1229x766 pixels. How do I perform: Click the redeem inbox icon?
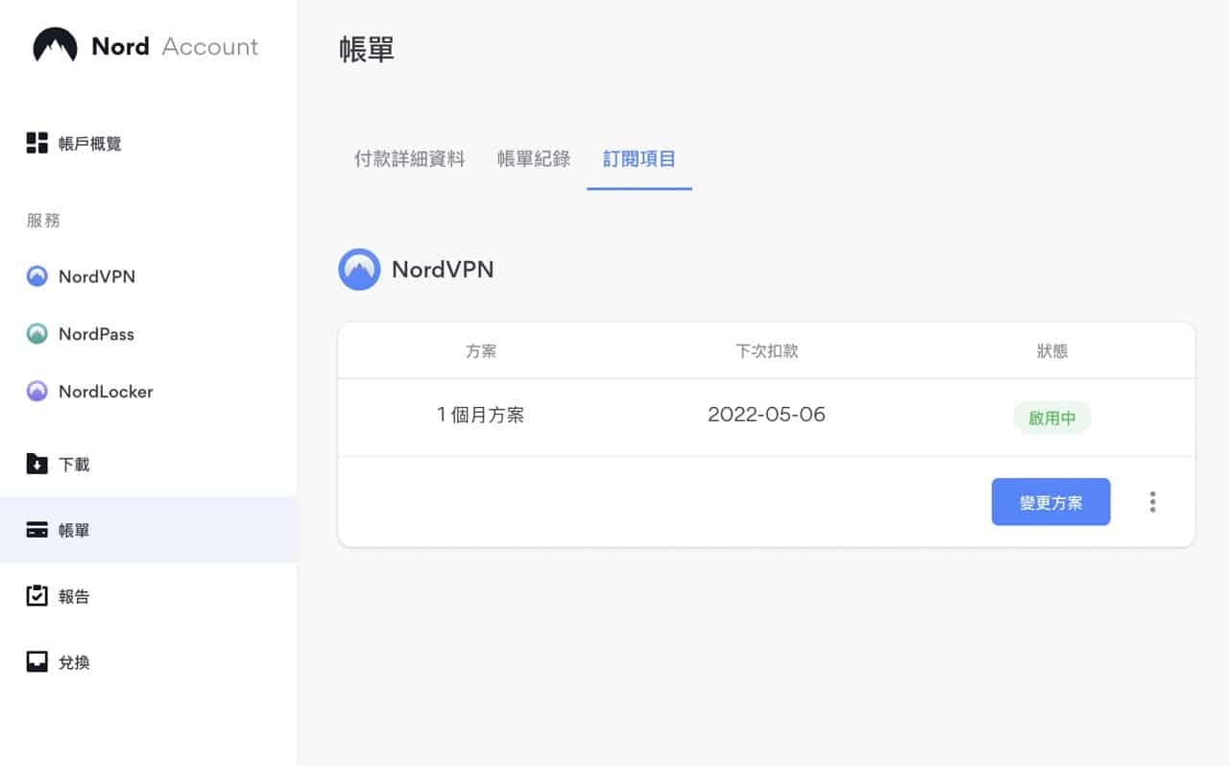[36, 662]
